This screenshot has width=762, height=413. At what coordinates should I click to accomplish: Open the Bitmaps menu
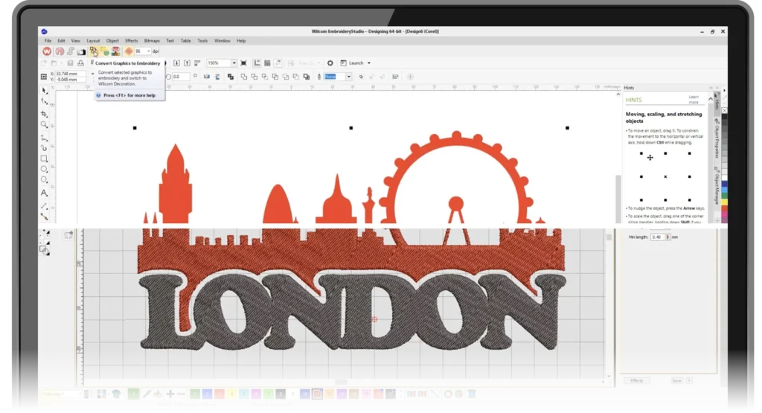coord(152,40)
